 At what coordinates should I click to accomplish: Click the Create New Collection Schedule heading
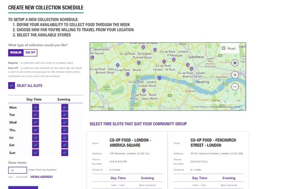pyautogui.click(x=46, y=8)
